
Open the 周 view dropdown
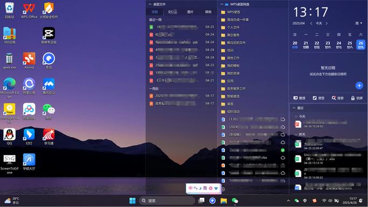coord(358,23)
